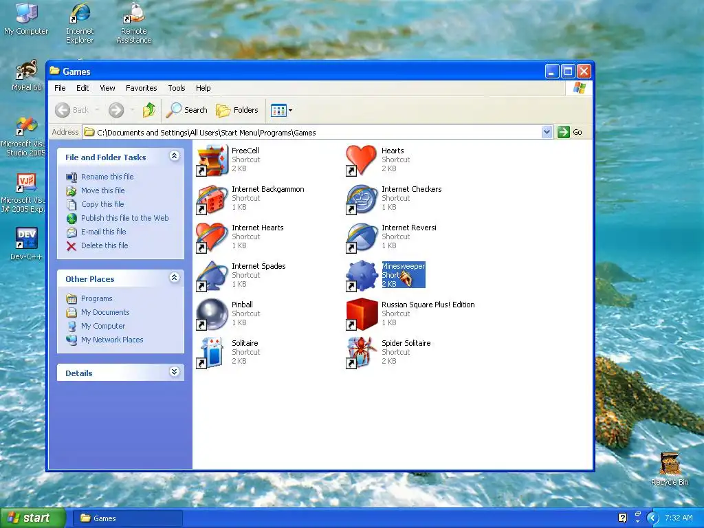
Task: Collapse the File and Folder Tasks panel
Action: pyautogui.click(x=175, y=156)
